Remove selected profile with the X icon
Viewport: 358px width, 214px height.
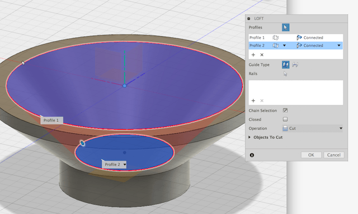(262, 55)
